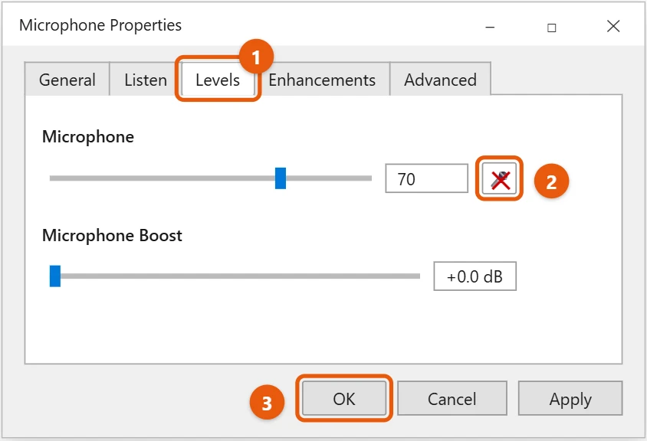Apply the microphone settings

coord(570,399)
